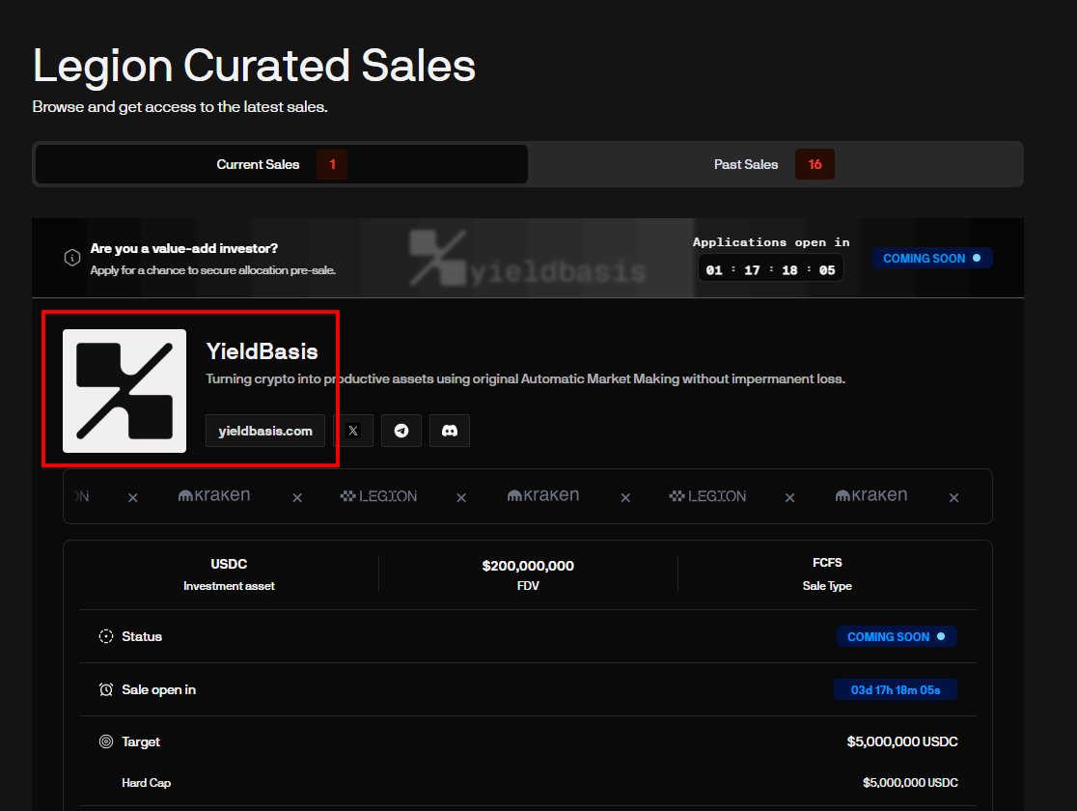
Task: Click the Status row icon
Action: pos(106,636)
